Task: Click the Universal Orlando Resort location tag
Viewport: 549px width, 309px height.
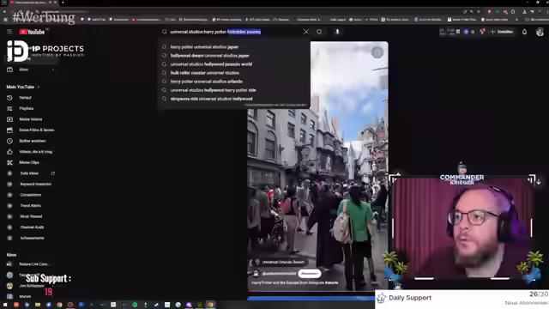Action: click(280, 262)
